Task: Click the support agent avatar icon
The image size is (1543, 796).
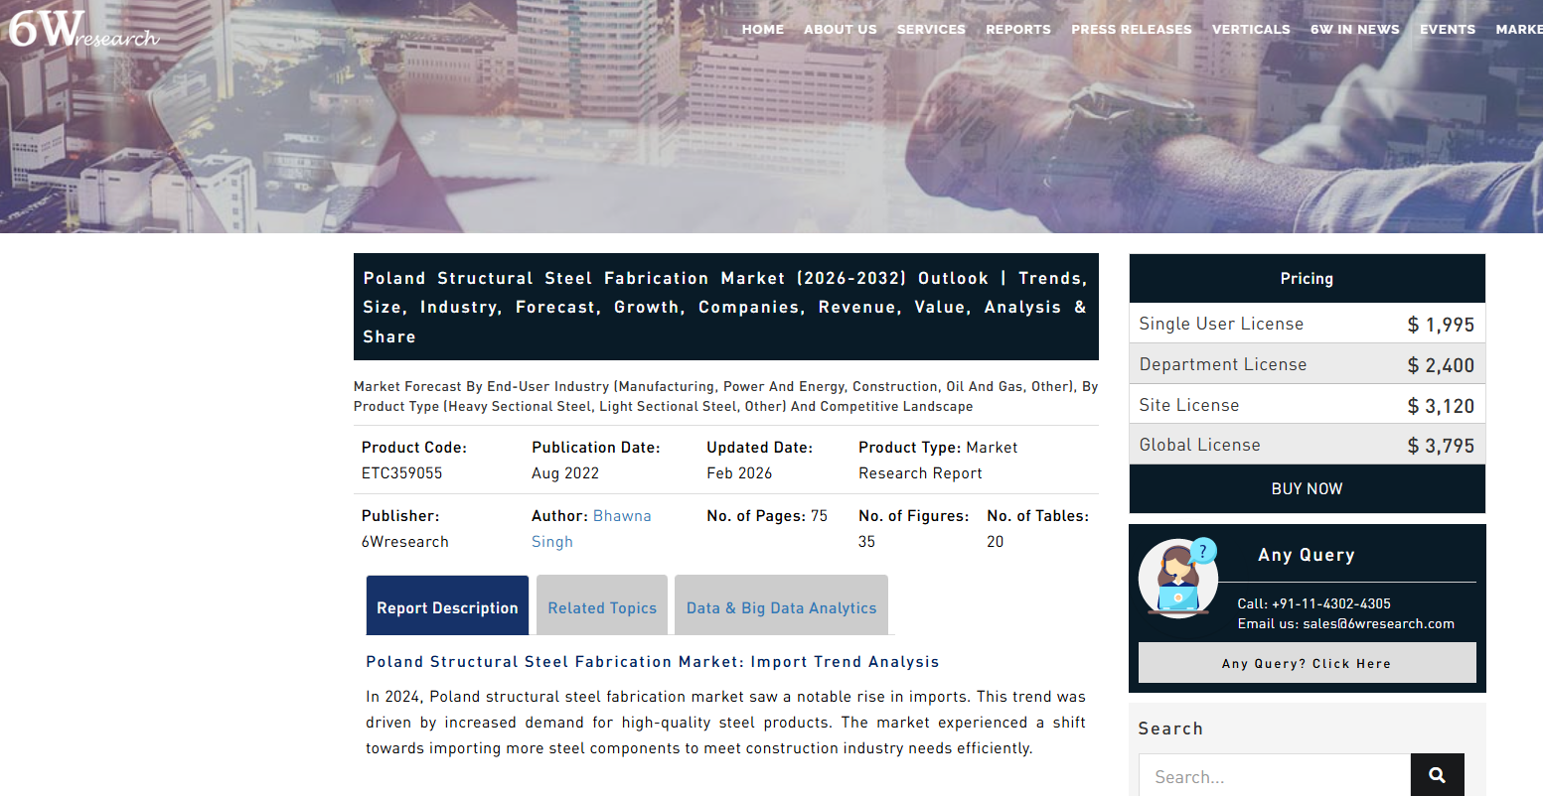Action: pos(1177,580)
